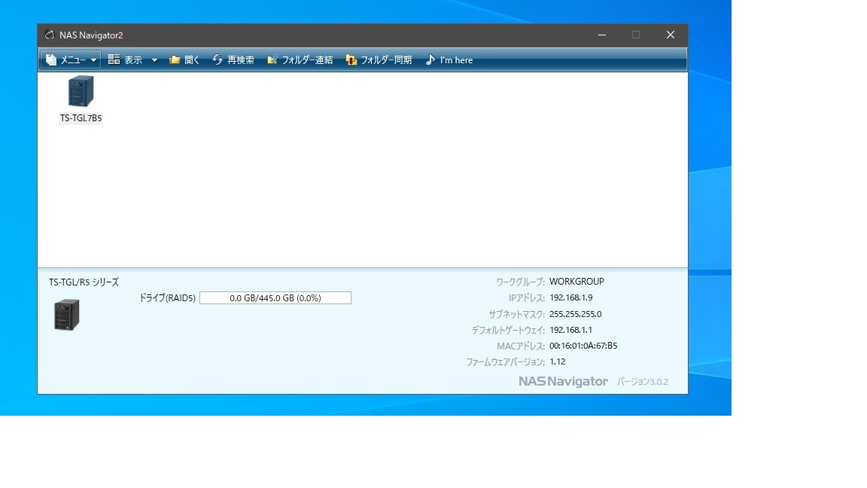
Task: Click the I'm here button
Action: pyautogui.click(x=449, y=59)
